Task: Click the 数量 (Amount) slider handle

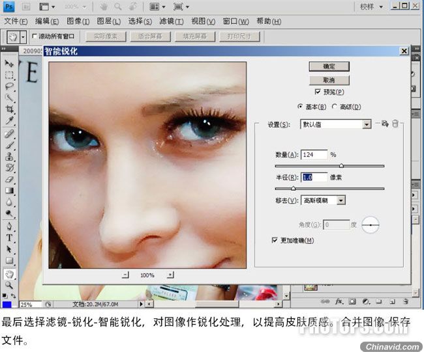Action: coord(341,166)
